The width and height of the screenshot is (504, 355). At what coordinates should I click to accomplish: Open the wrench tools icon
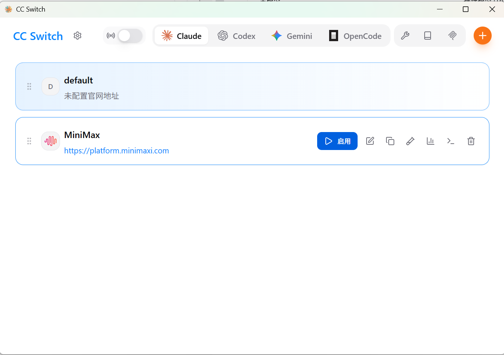pyautogui.click(x=405, y=36)
